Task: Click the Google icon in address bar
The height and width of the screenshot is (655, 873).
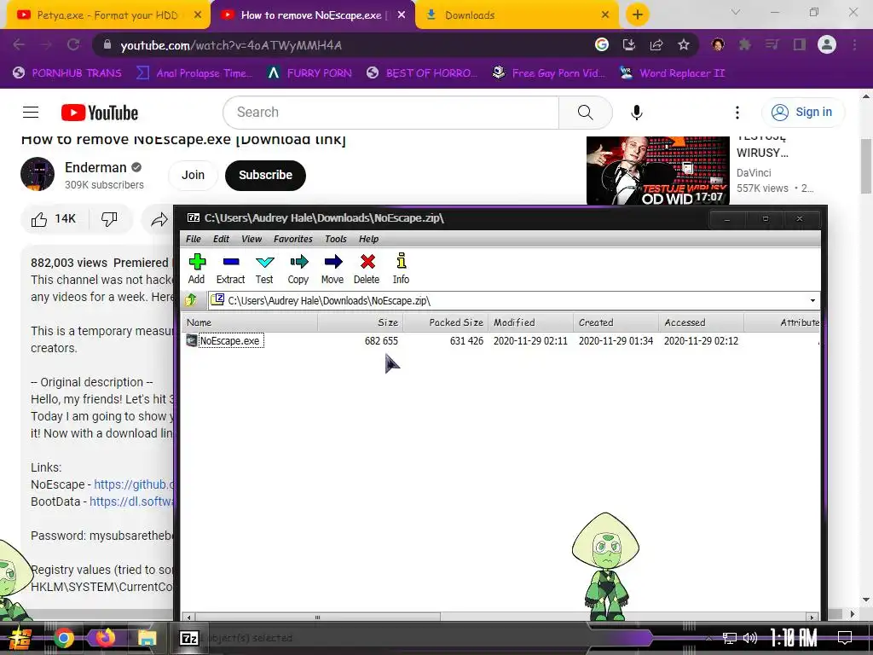Action: tap(602, 44)
